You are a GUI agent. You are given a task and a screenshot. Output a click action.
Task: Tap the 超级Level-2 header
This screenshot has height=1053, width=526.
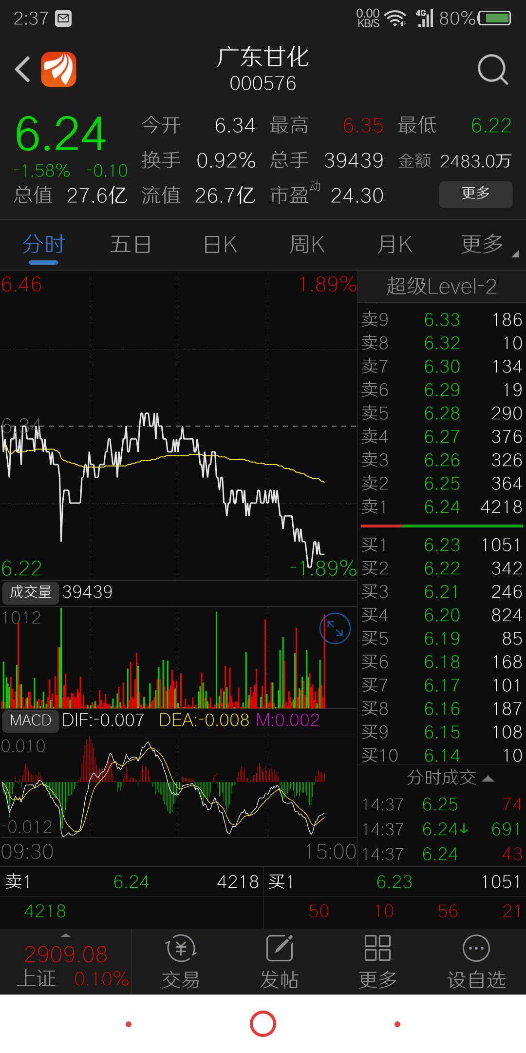point(441,286)
